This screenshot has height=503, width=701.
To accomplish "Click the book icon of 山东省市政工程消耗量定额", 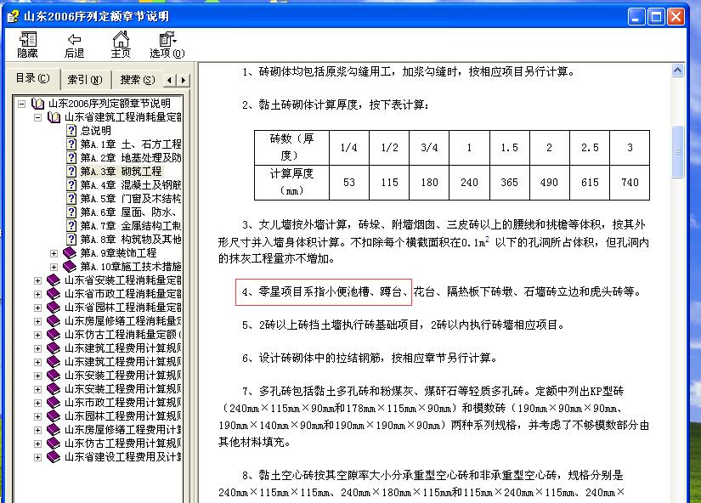I will pyautogui.click(x=54, y=294).
